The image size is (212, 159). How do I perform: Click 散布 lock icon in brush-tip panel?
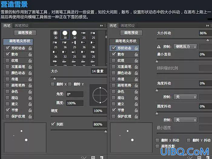(x=30, y=54)
